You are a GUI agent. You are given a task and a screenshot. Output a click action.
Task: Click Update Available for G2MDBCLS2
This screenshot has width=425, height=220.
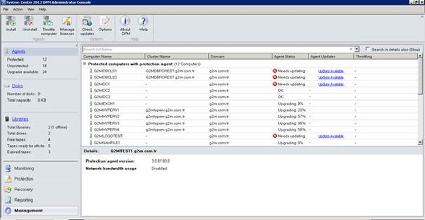point(331,77)
